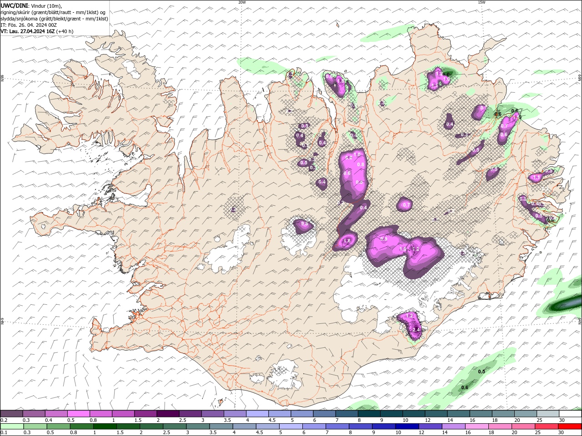Click lavender upper swatch labeled 4
Viewport: 582px width, 436px height.
pyautogui.click(x=257, y=414)
